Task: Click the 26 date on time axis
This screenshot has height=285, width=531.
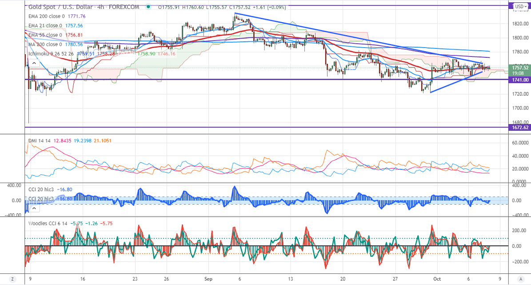Action: coord(166,279)
